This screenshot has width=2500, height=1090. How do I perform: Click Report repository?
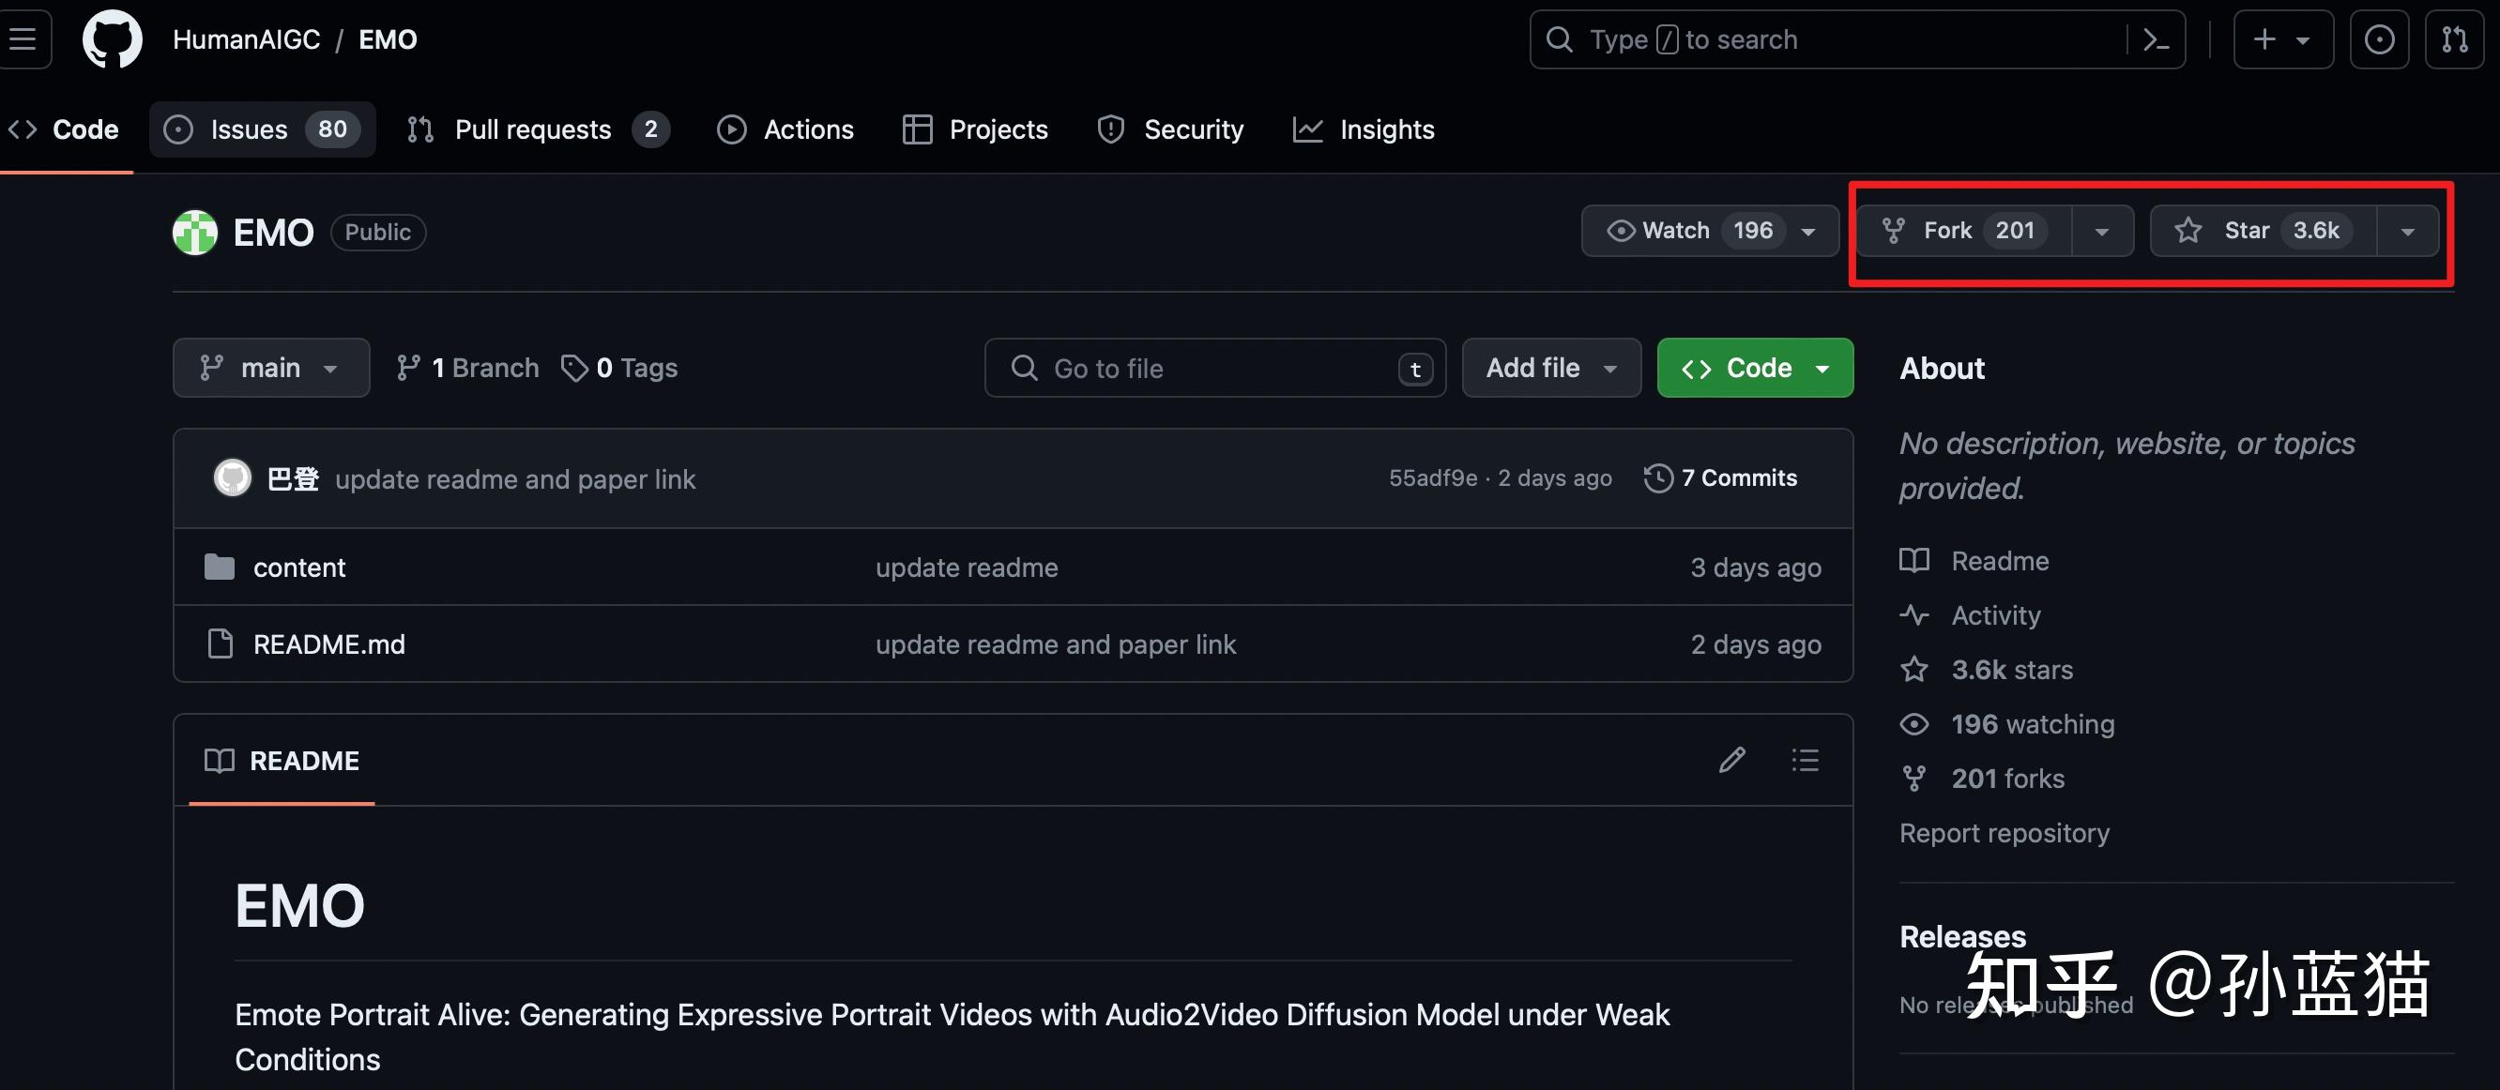click(x=2005, y=833)
